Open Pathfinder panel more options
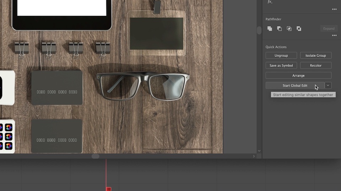This screenshot has width=341, height=191. click(x=334, y=35)
